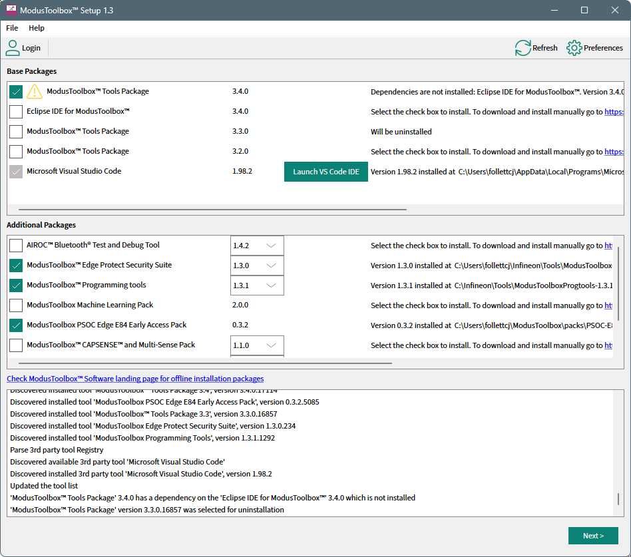Click the ModusToolbox app icon in title bar
The width and height of the screenshot is (631, 557).
pyautogui.click(x=11, y=10)
